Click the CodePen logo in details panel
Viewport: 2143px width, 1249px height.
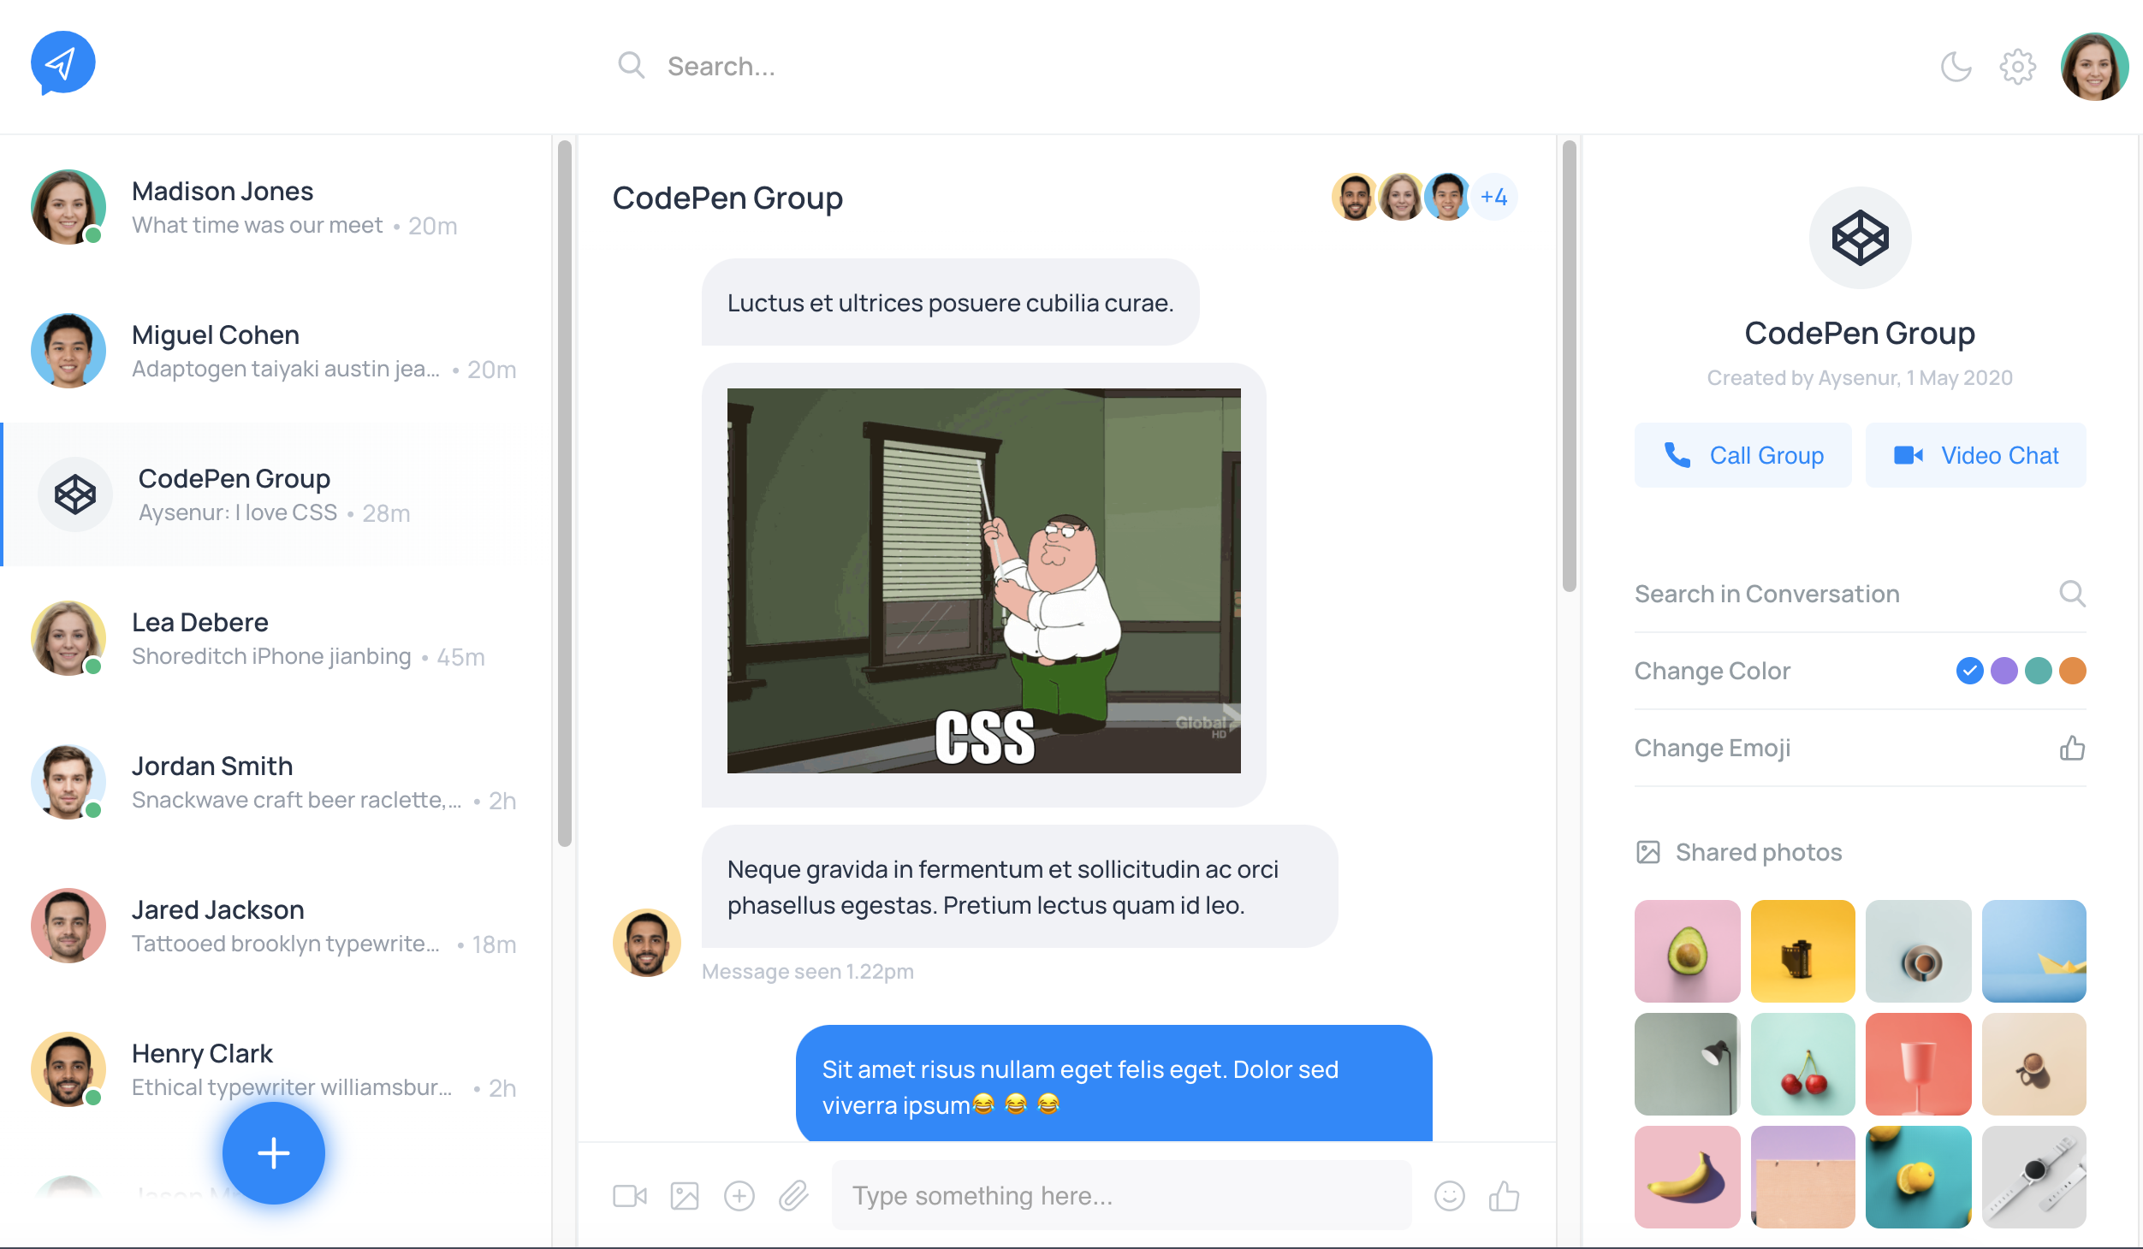pos(1860,238)
